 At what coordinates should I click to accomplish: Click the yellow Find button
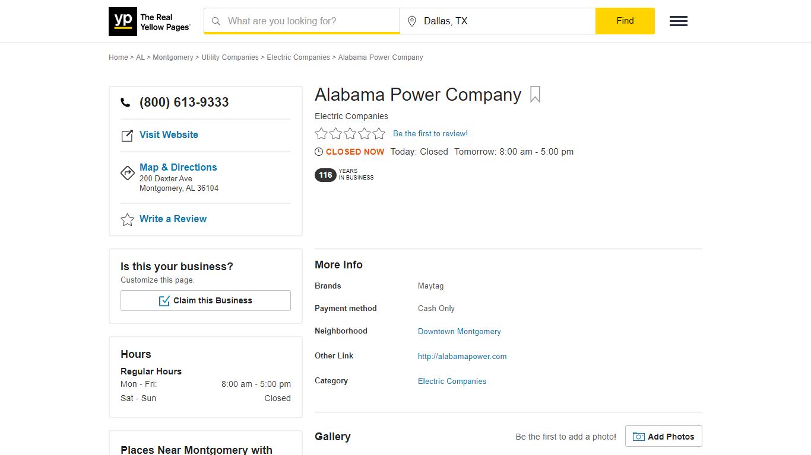pyautogui.click(x=625, y=21)
